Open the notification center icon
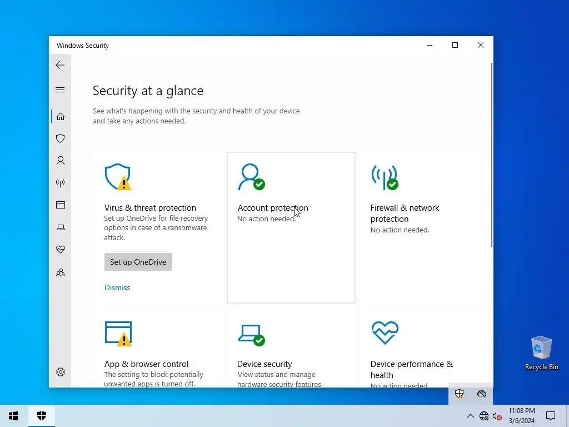The width and height of the screenshot is (569, 427). [x=551, y=416]
